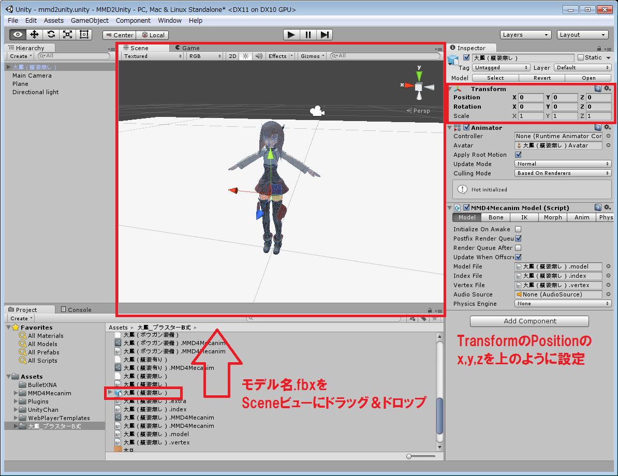
Task: Switch to the Morph tab
Action: point(553,217)
